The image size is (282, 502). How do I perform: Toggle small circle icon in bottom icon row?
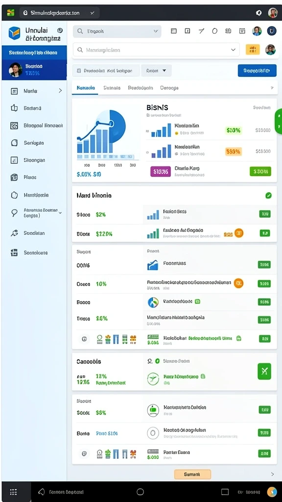(84, 453)
